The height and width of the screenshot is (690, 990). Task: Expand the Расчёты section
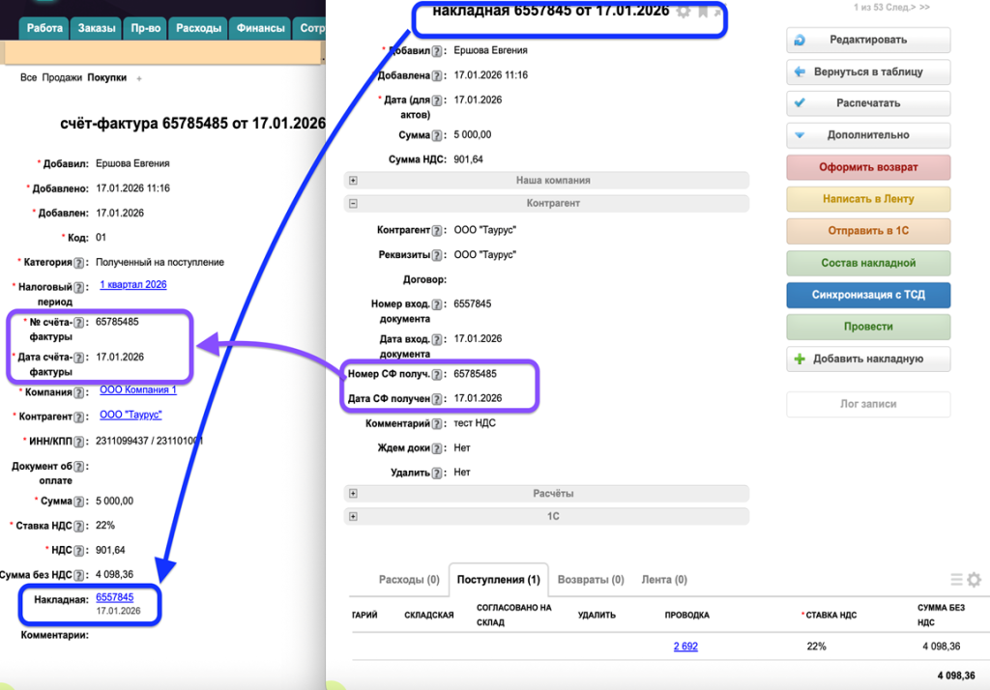click(x=353, y=493)
